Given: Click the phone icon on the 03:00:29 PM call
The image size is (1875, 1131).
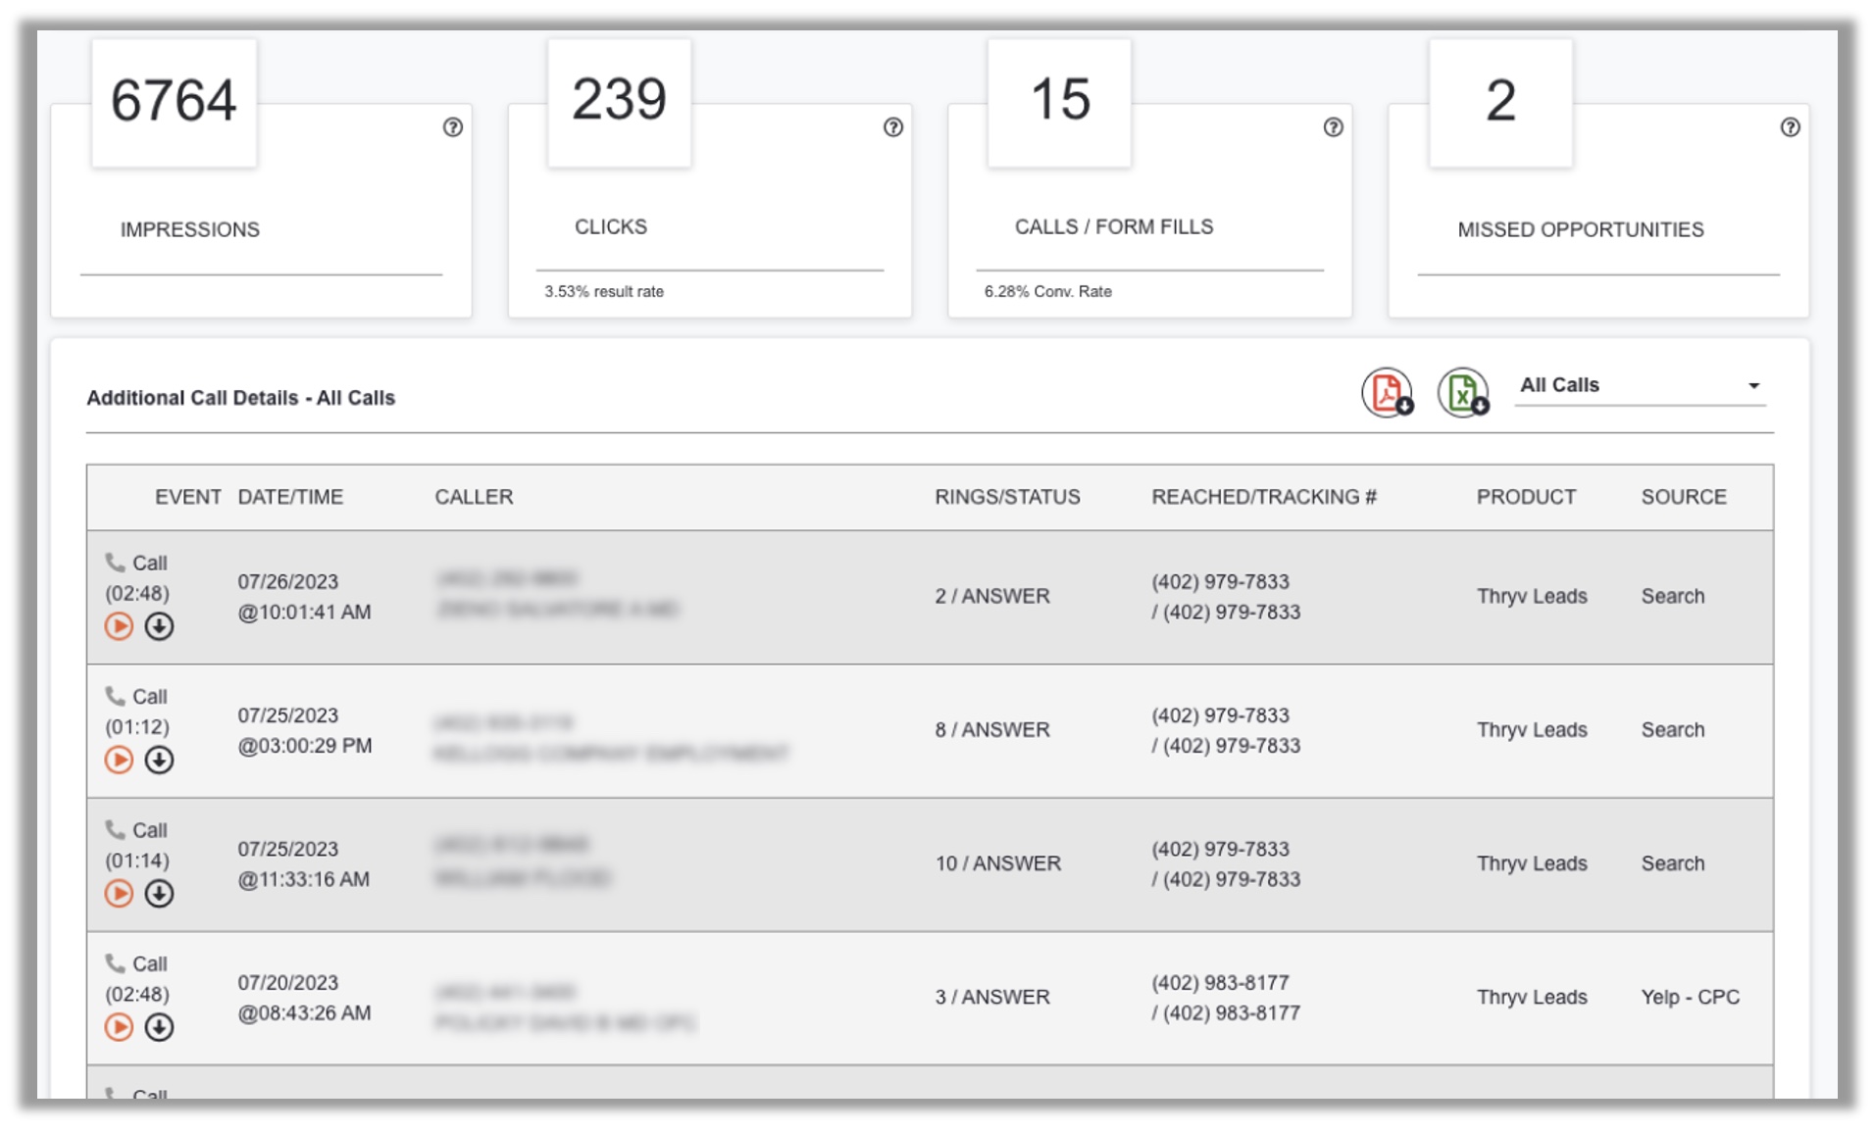Looking at the screenshot, I should [115, 695].
